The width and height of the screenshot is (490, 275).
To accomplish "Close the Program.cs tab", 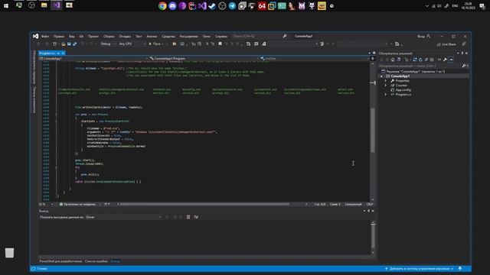I will [63, 53].
